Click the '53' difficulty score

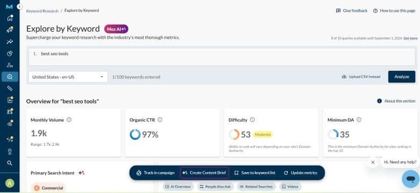tap(245, 135)
